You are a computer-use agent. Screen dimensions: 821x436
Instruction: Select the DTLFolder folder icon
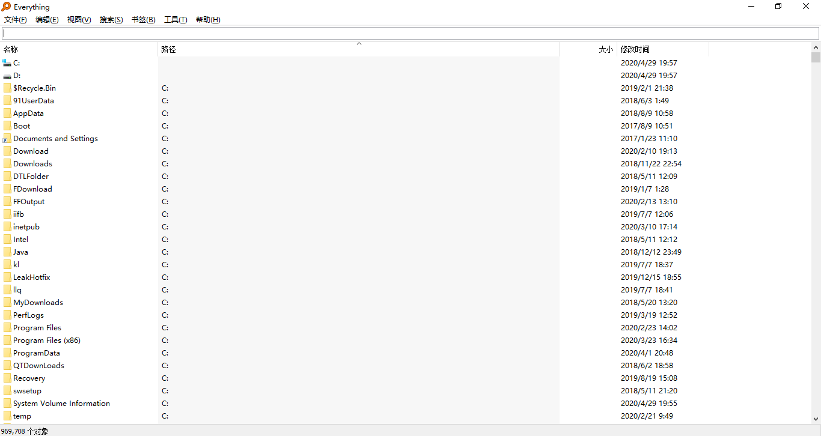pyautogui.click(x=7, y=176)
